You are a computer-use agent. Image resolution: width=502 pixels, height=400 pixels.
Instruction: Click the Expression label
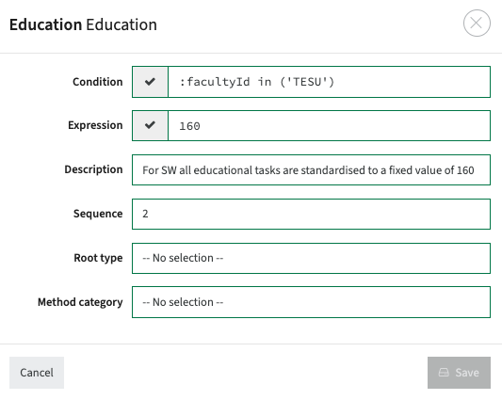[95, 125]
